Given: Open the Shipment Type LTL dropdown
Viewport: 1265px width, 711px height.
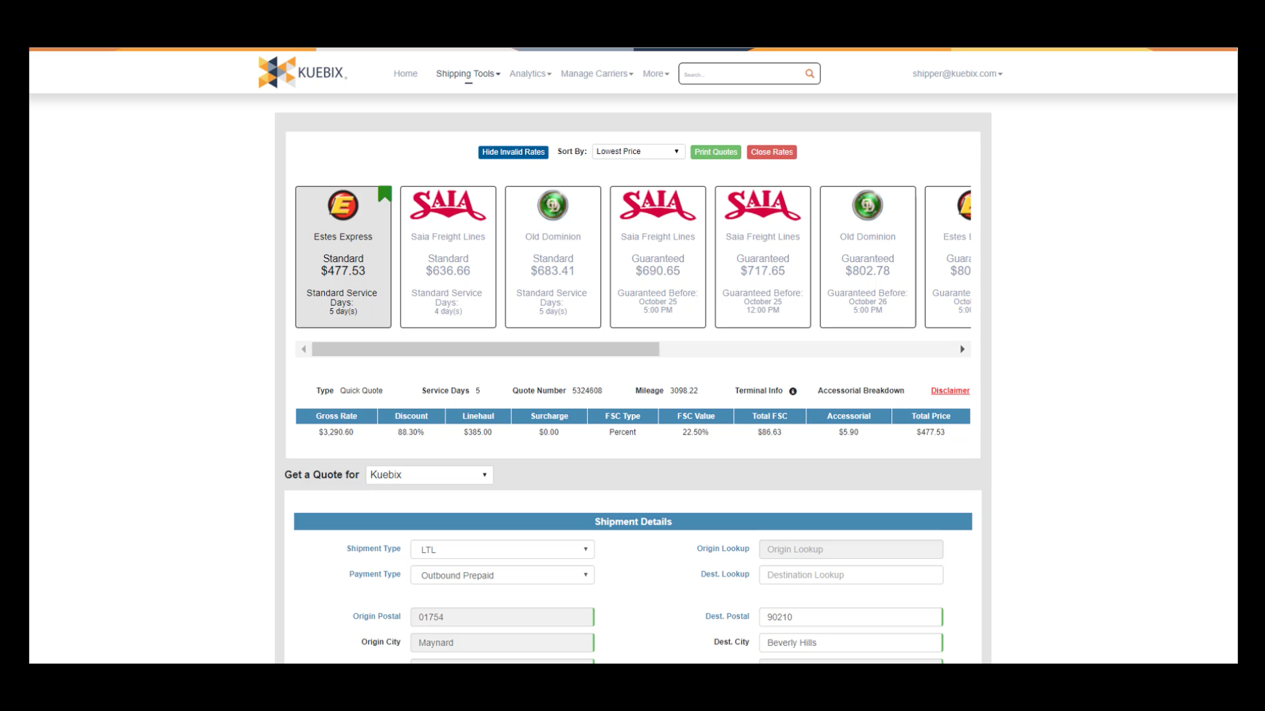Looking at the screenshot, I should point(502,550).
